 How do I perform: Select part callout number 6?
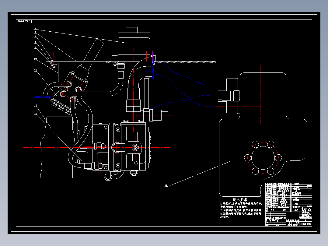(x=36, y=33)
